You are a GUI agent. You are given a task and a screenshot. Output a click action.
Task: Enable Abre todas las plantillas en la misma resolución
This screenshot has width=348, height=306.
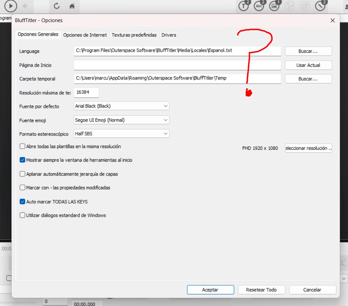coord(22,146)
